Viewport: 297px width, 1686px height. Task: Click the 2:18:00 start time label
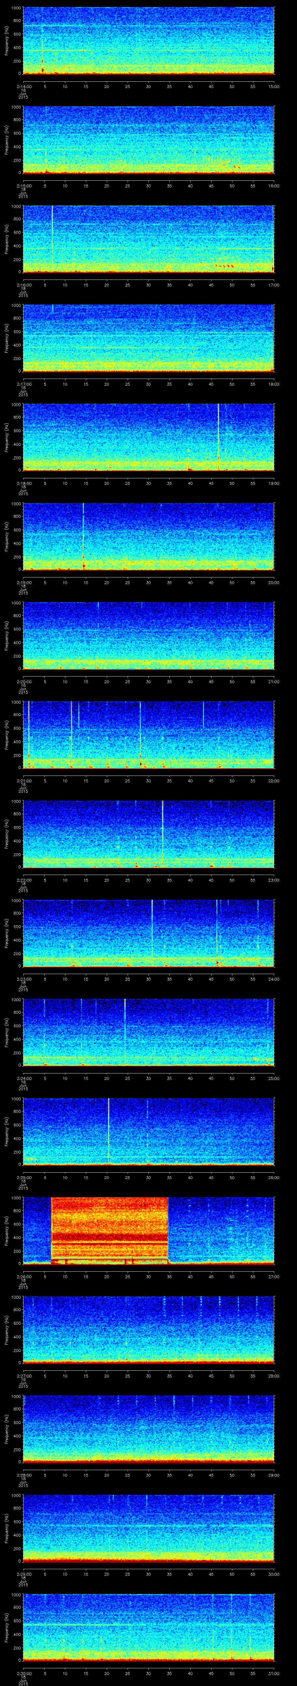point(23,483)
